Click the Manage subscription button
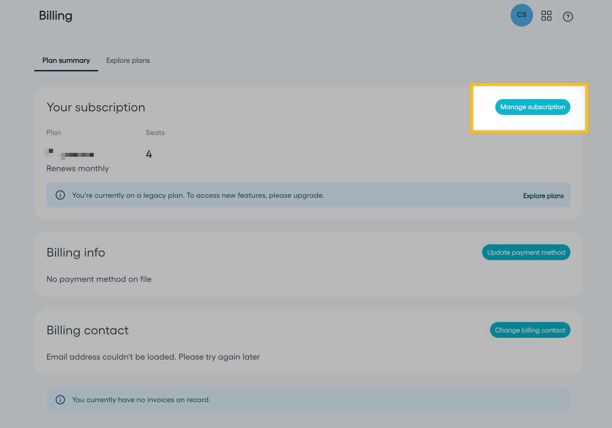The image size is (612, 428). [x=533, y=107]
